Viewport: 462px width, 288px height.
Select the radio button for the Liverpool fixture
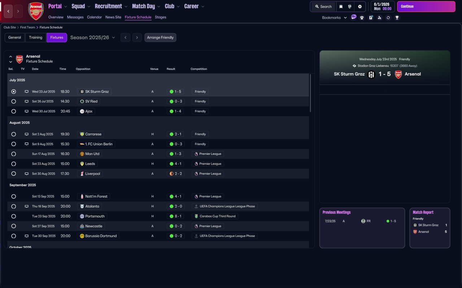14,174
